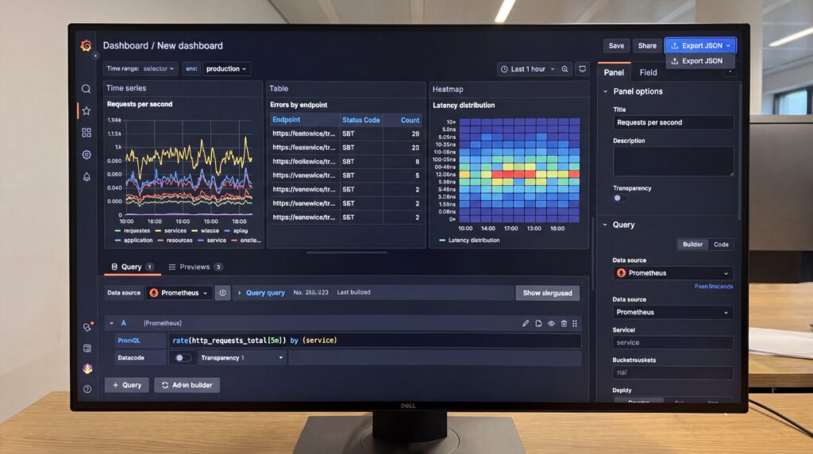
Task: Click the Latency distribution legend color marker
Action: tap(442, 240)
